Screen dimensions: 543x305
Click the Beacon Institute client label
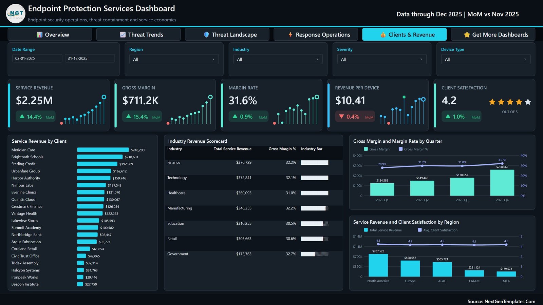coord(25,284)
